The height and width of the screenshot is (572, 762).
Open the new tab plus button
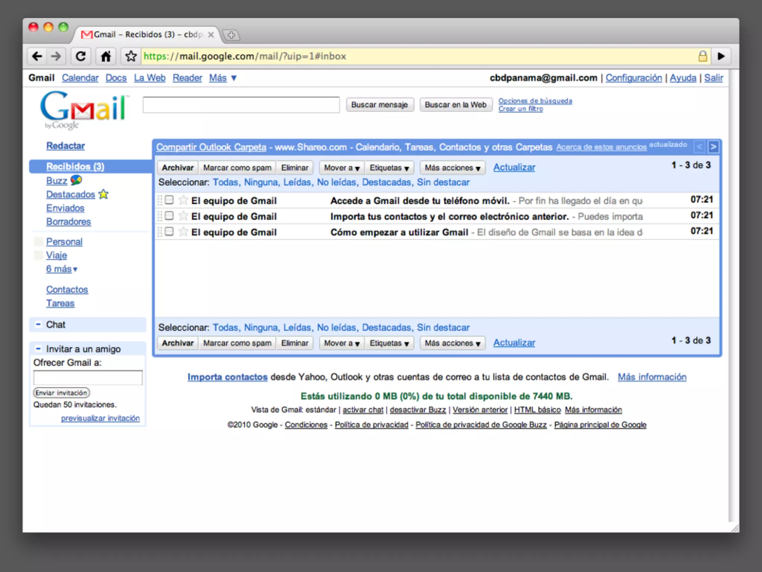pos(231,35)
